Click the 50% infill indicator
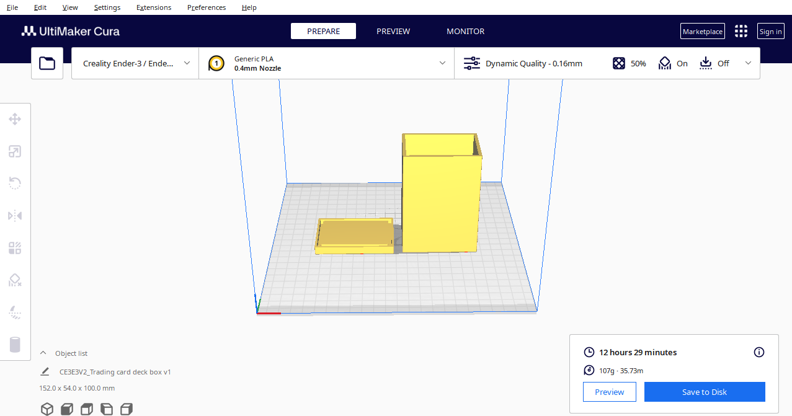Screen dimensions: 792x416 [629, 63]
